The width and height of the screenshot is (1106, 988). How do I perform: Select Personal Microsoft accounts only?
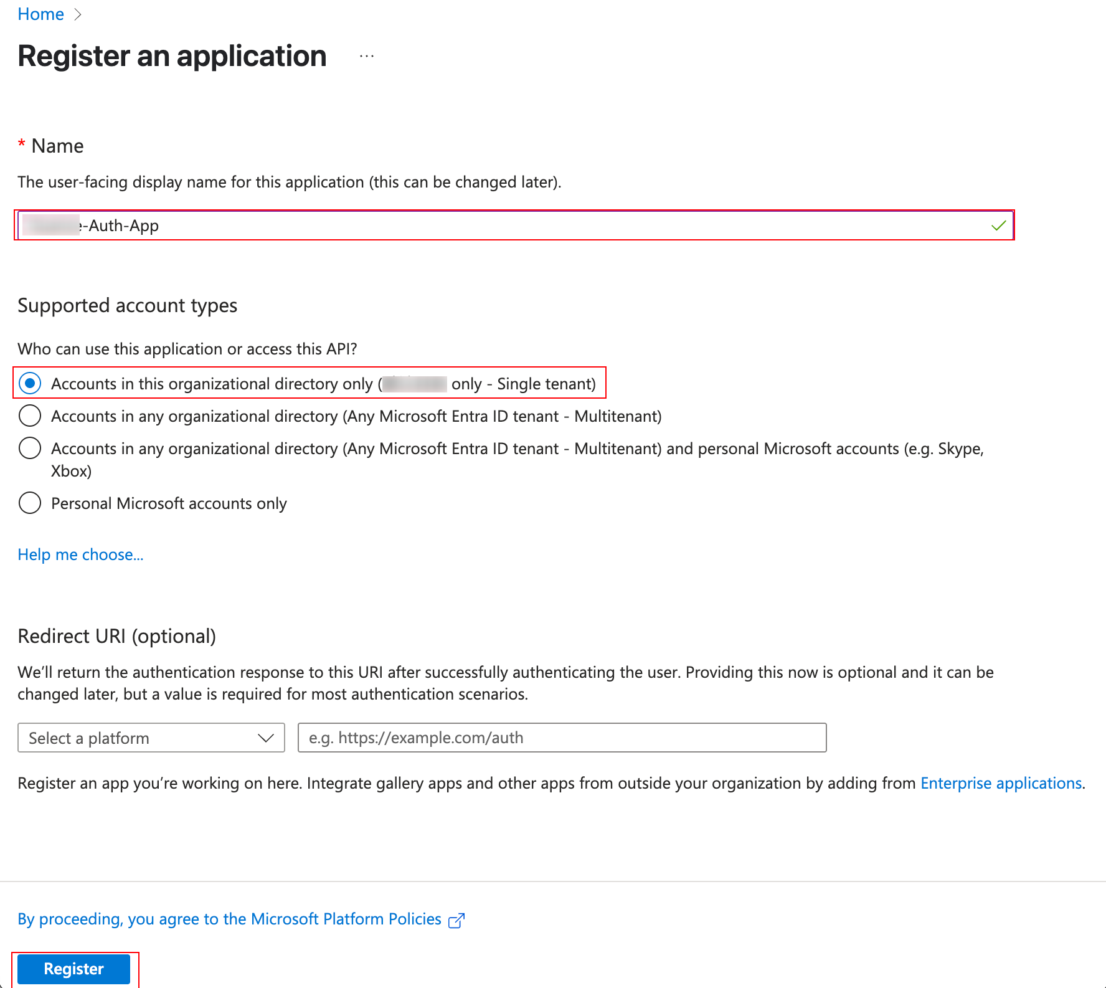click(x=30, y=503)
